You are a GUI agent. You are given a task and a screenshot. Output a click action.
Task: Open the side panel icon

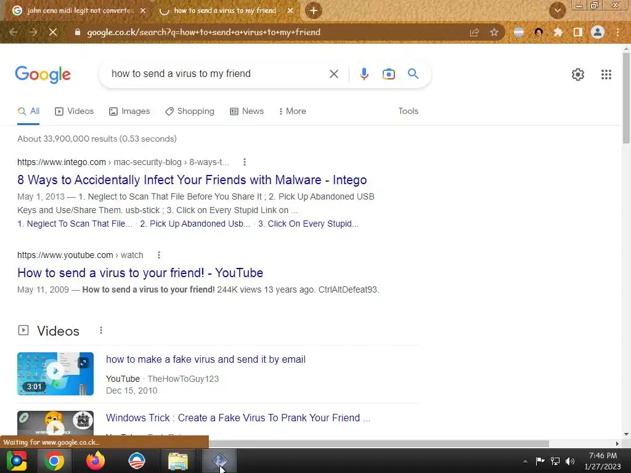(x=578, y=32)
